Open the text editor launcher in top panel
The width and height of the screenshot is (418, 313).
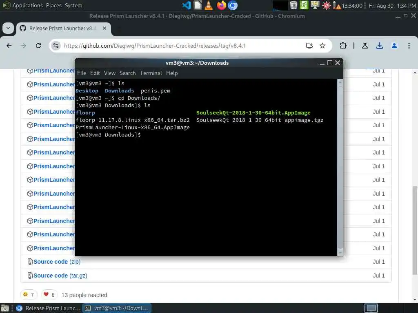[198, 5]
